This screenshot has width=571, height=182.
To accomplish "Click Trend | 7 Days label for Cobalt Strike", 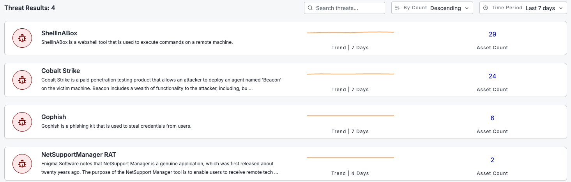I will pyautogui.click(x=350, y=90).
